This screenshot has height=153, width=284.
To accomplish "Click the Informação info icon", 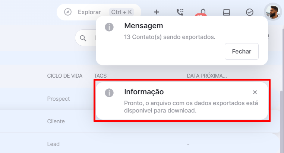I will 109,93.
